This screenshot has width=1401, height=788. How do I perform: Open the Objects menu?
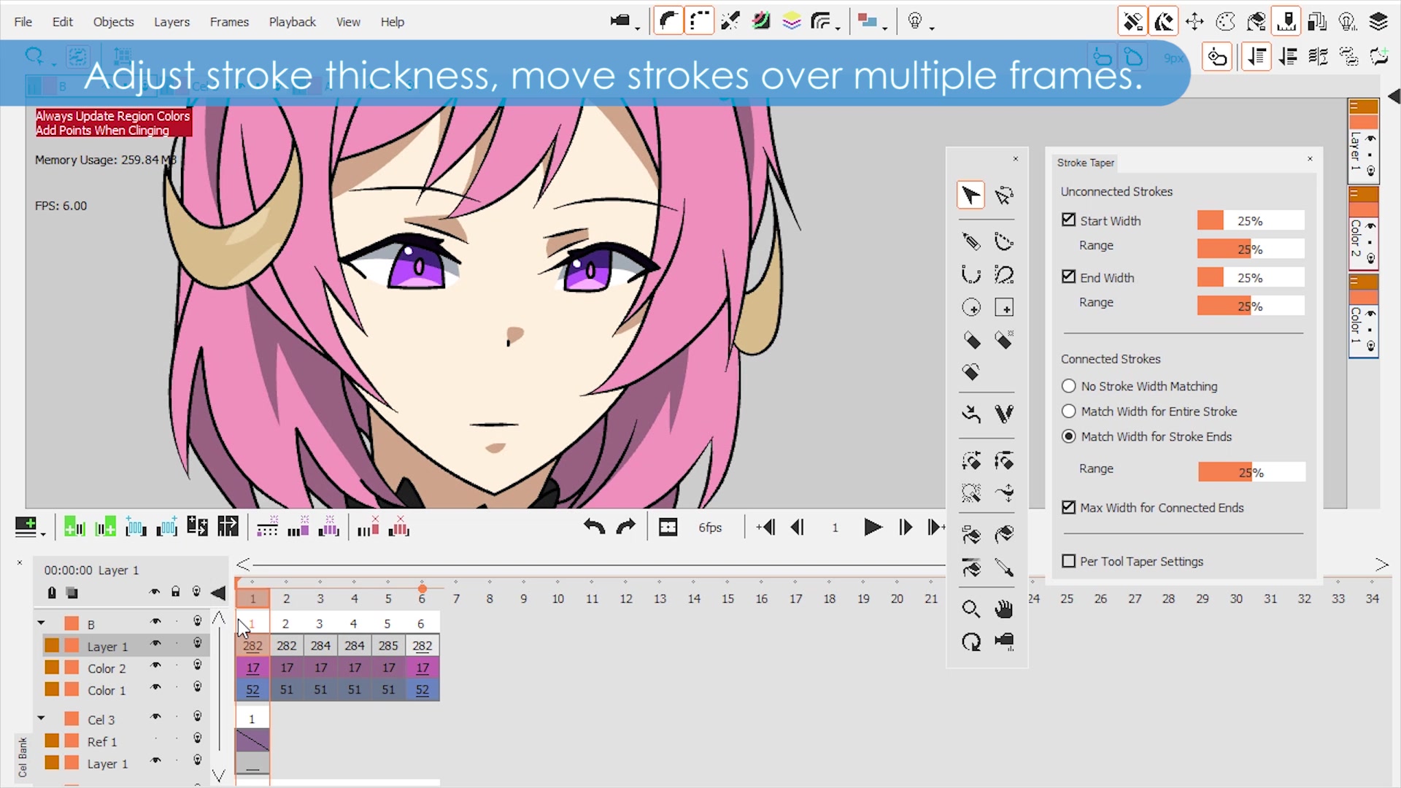[113, 22]
